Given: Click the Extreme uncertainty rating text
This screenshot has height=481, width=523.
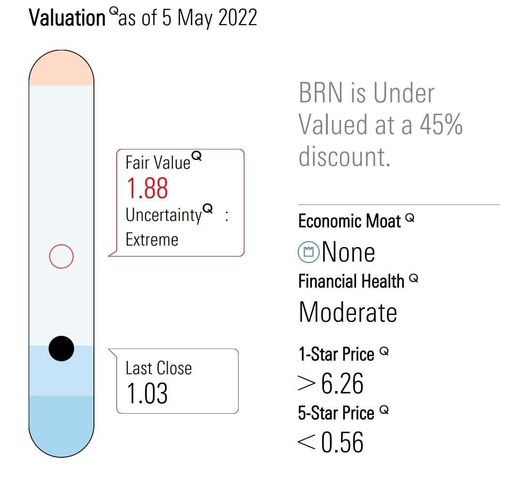Looking at the screenshot, I should 152,239.
